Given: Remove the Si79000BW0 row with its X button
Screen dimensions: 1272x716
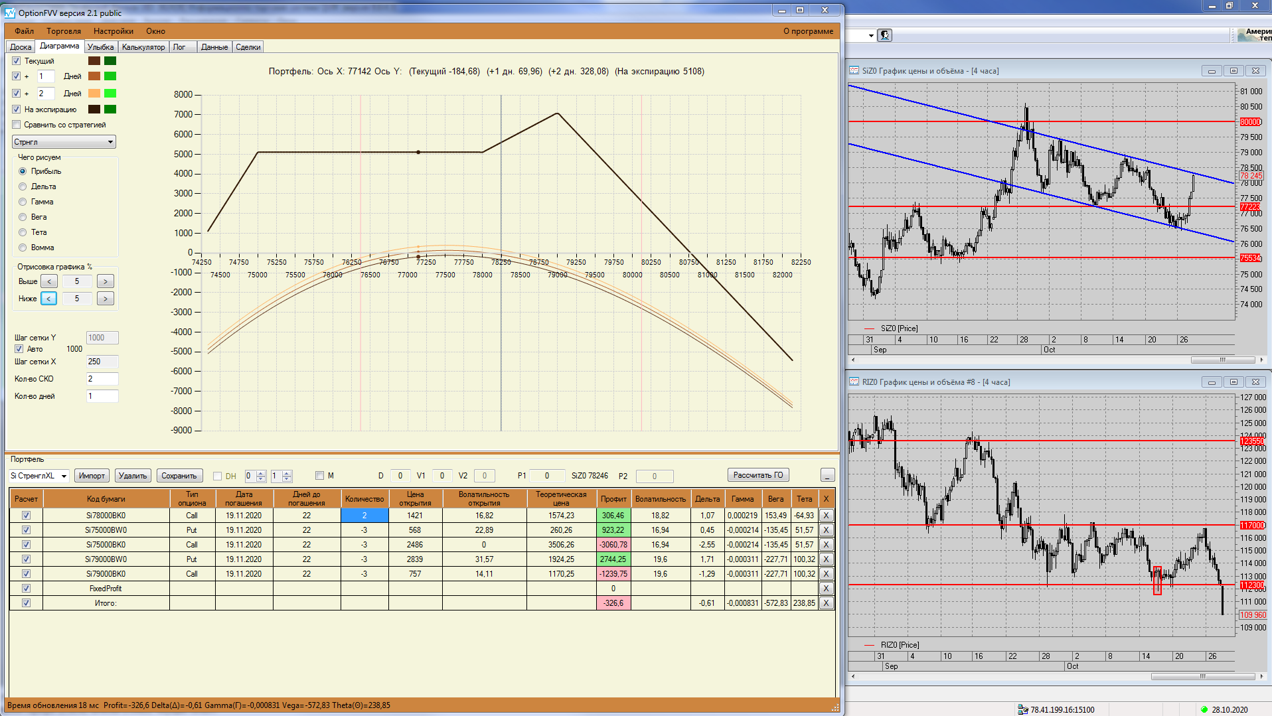Looking at the screenshot, I should tap(826, 559).
